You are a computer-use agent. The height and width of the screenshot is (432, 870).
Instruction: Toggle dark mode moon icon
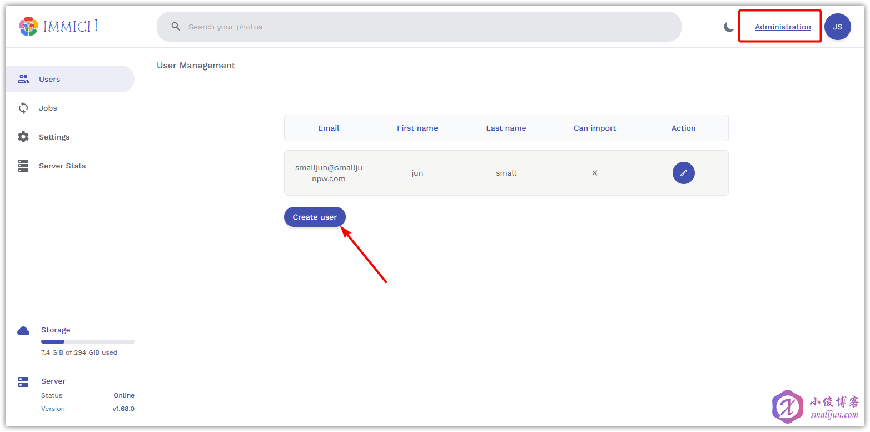(x=729, y=27)
